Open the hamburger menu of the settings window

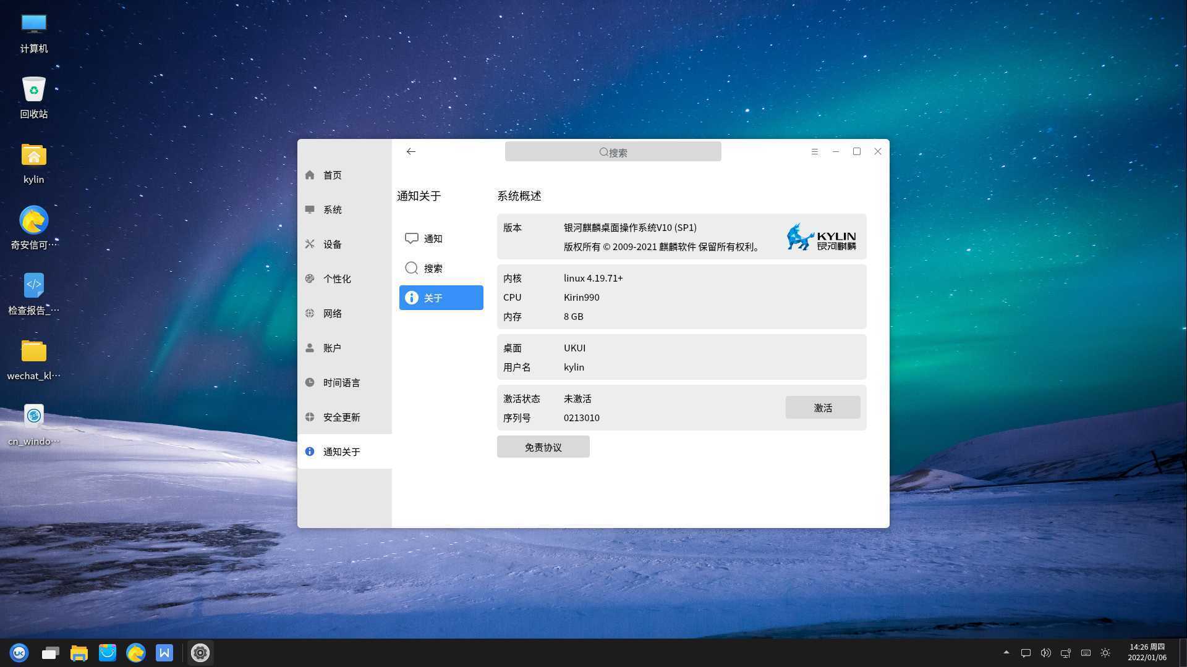click(815, 151)
